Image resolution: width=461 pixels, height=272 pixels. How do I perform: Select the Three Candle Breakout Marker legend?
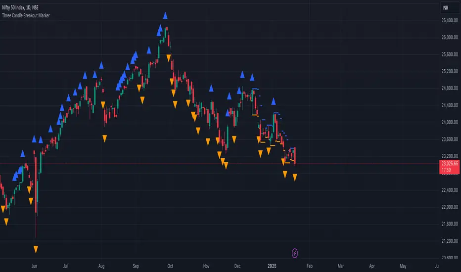point(26,15)
